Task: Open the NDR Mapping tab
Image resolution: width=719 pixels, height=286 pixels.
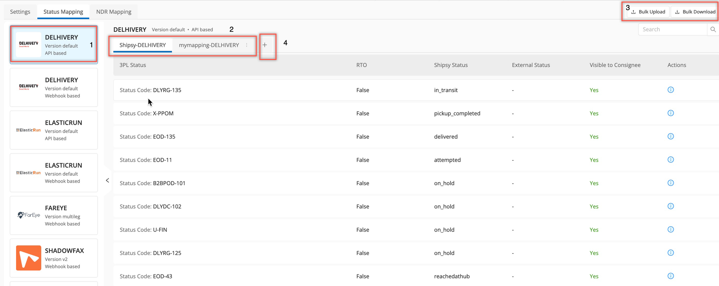Action: pyautogui.click(x=114, y=12)
